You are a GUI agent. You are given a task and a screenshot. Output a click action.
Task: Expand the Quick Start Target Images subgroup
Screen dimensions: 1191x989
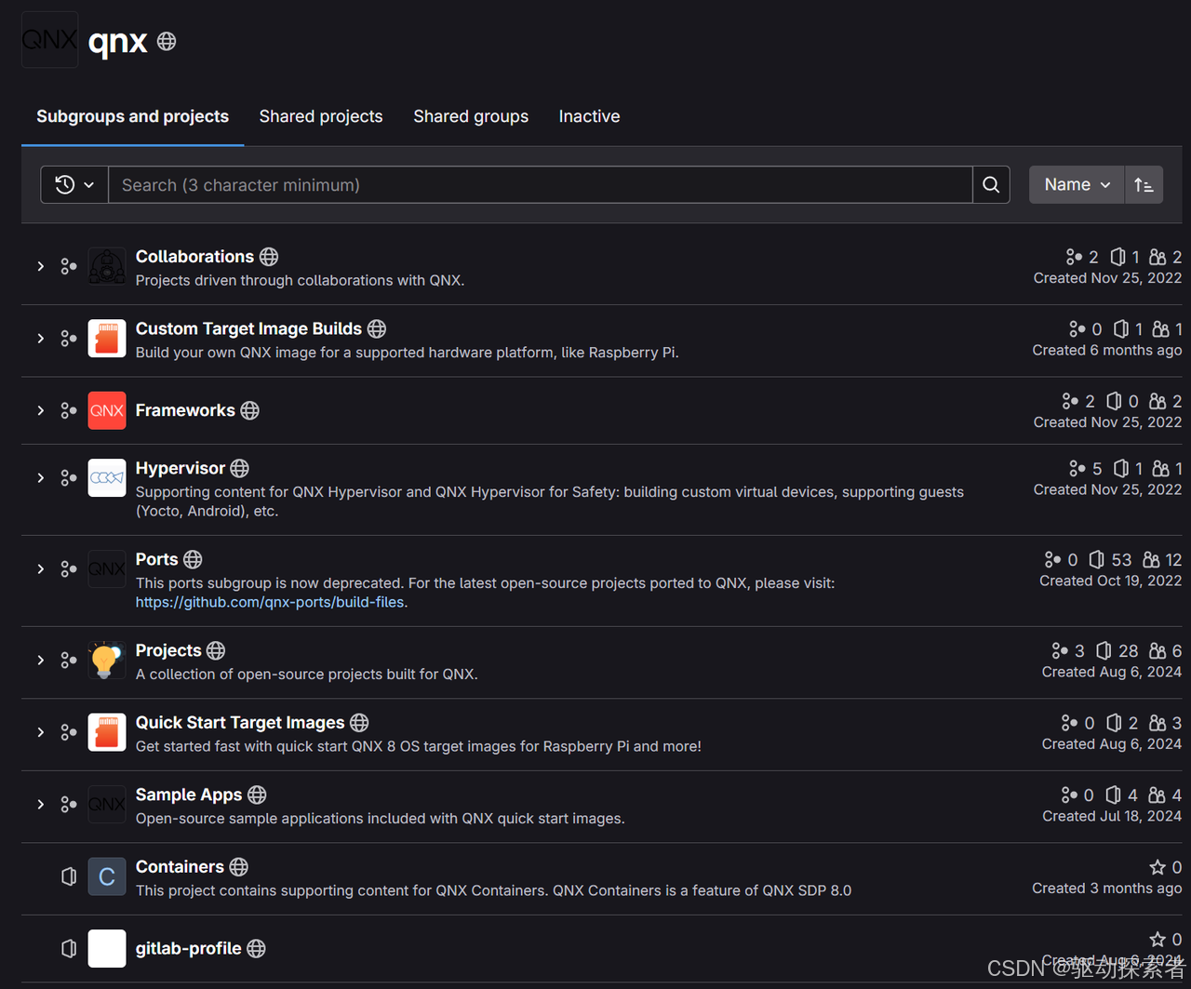[x=40, y=732]
